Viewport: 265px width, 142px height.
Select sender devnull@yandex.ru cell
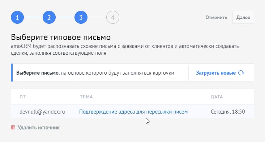(42, 112)
